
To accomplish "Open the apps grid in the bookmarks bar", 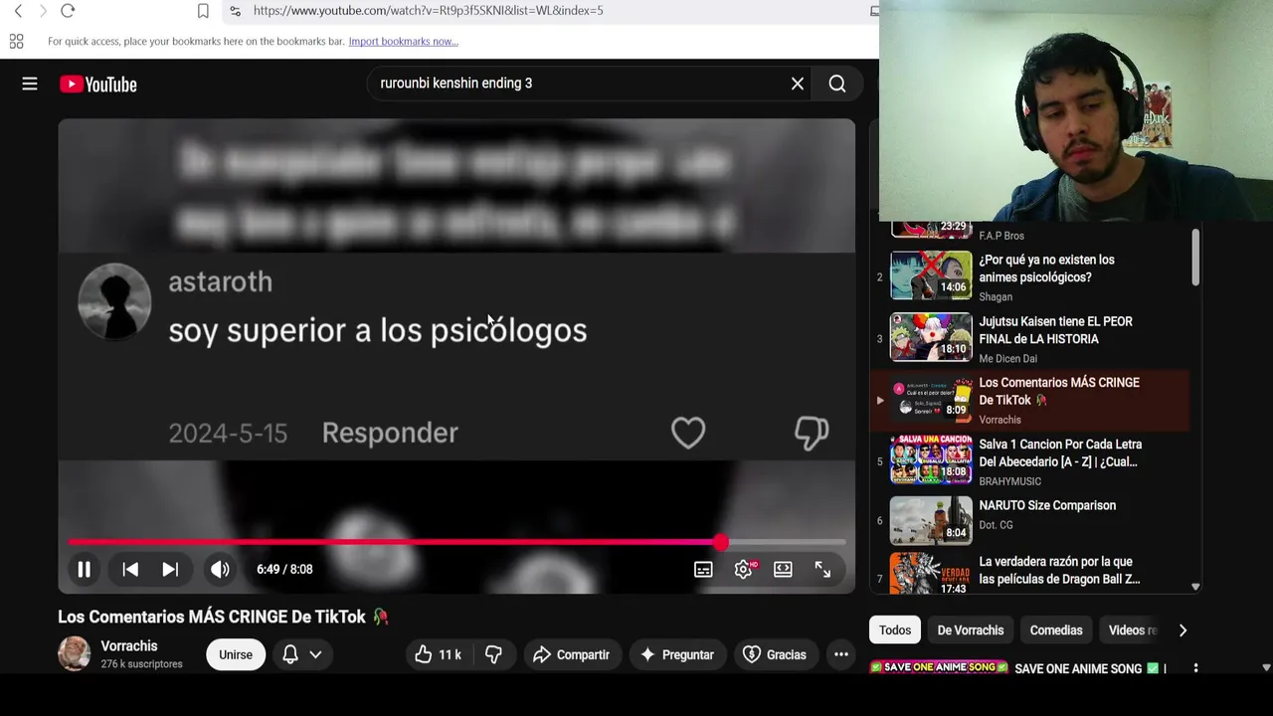I will (x=16, y=41).
